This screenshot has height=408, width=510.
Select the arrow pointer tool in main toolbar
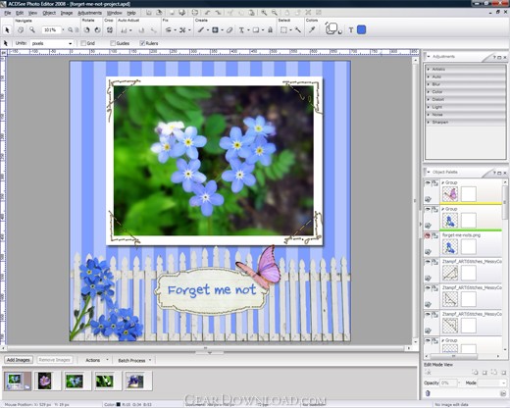(7, 30)
